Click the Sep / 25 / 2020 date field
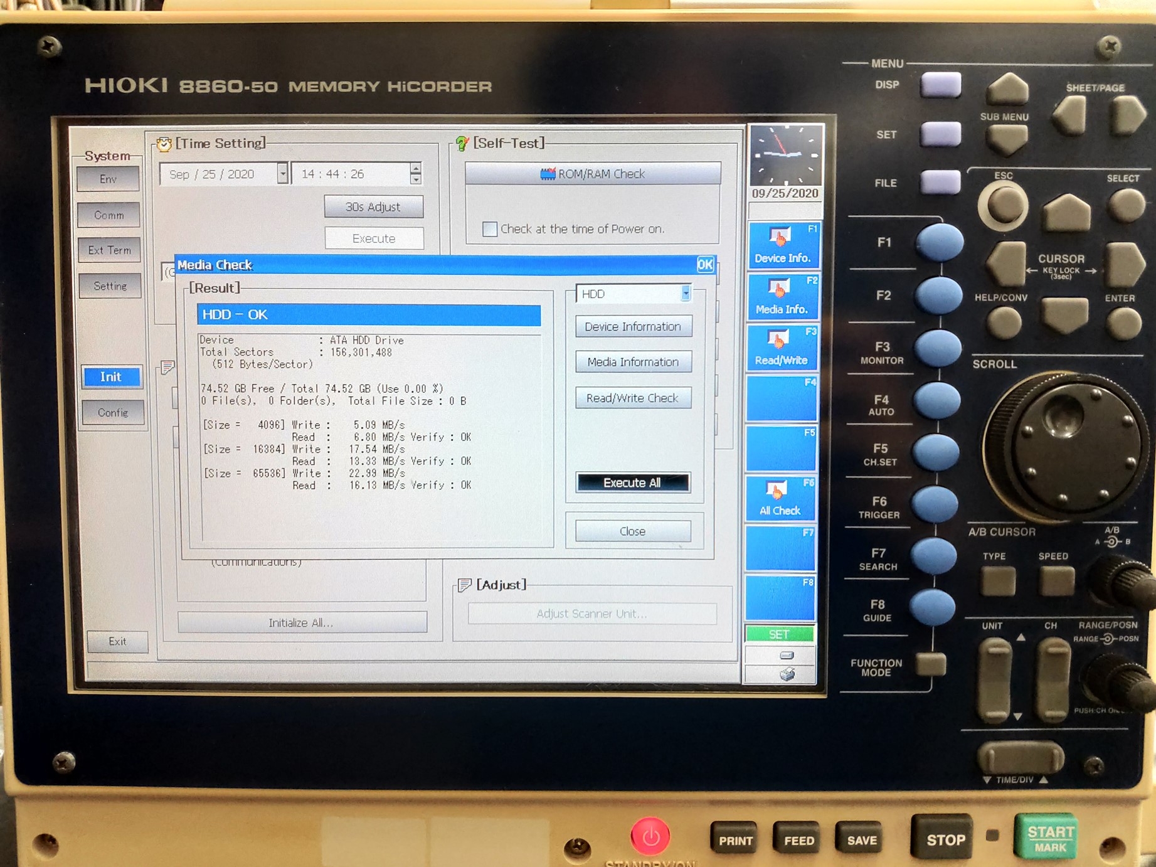The image size is (1156, 867). 224,174
